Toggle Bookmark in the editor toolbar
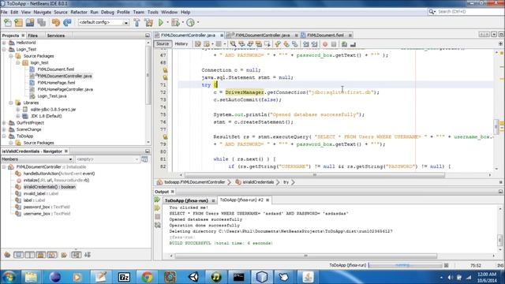505x284 pixels. pyautogui.click(x=294, y=44)
